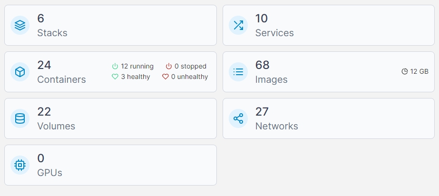The image size is (439, 196).
Task: Click the Services shuffle icon
Action: coord(238,25)
